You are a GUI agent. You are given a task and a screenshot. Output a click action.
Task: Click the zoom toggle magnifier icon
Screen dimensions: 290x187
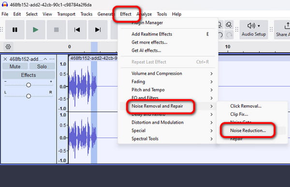229,25
